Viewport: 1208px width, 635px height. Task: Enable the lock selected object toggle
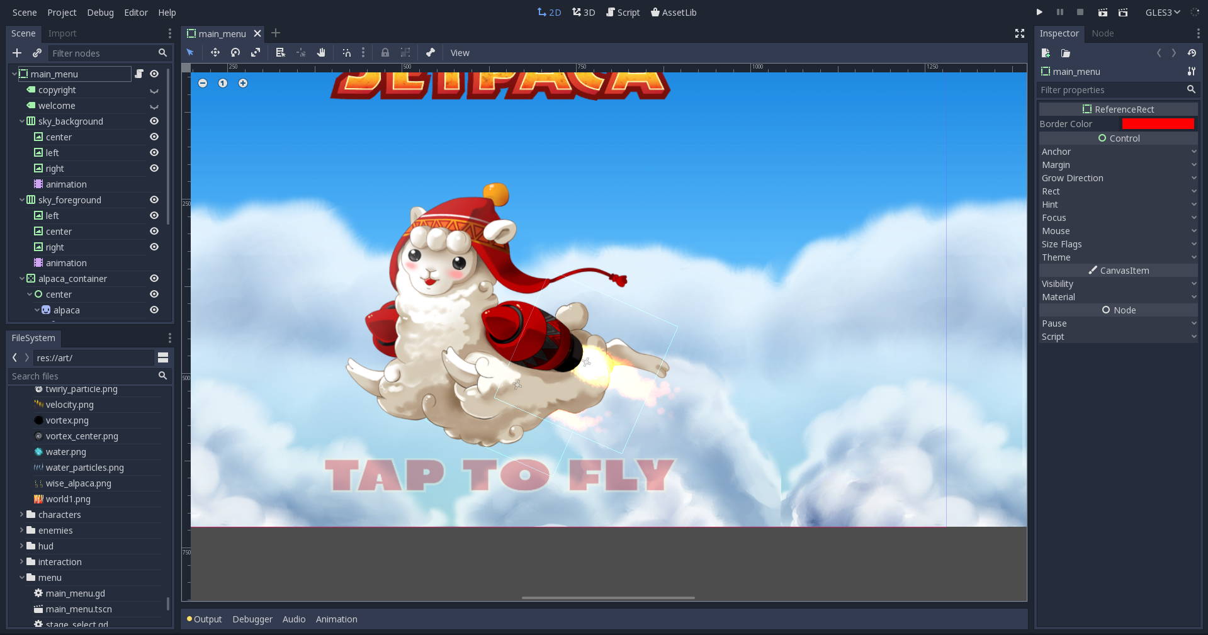(385, 53)
